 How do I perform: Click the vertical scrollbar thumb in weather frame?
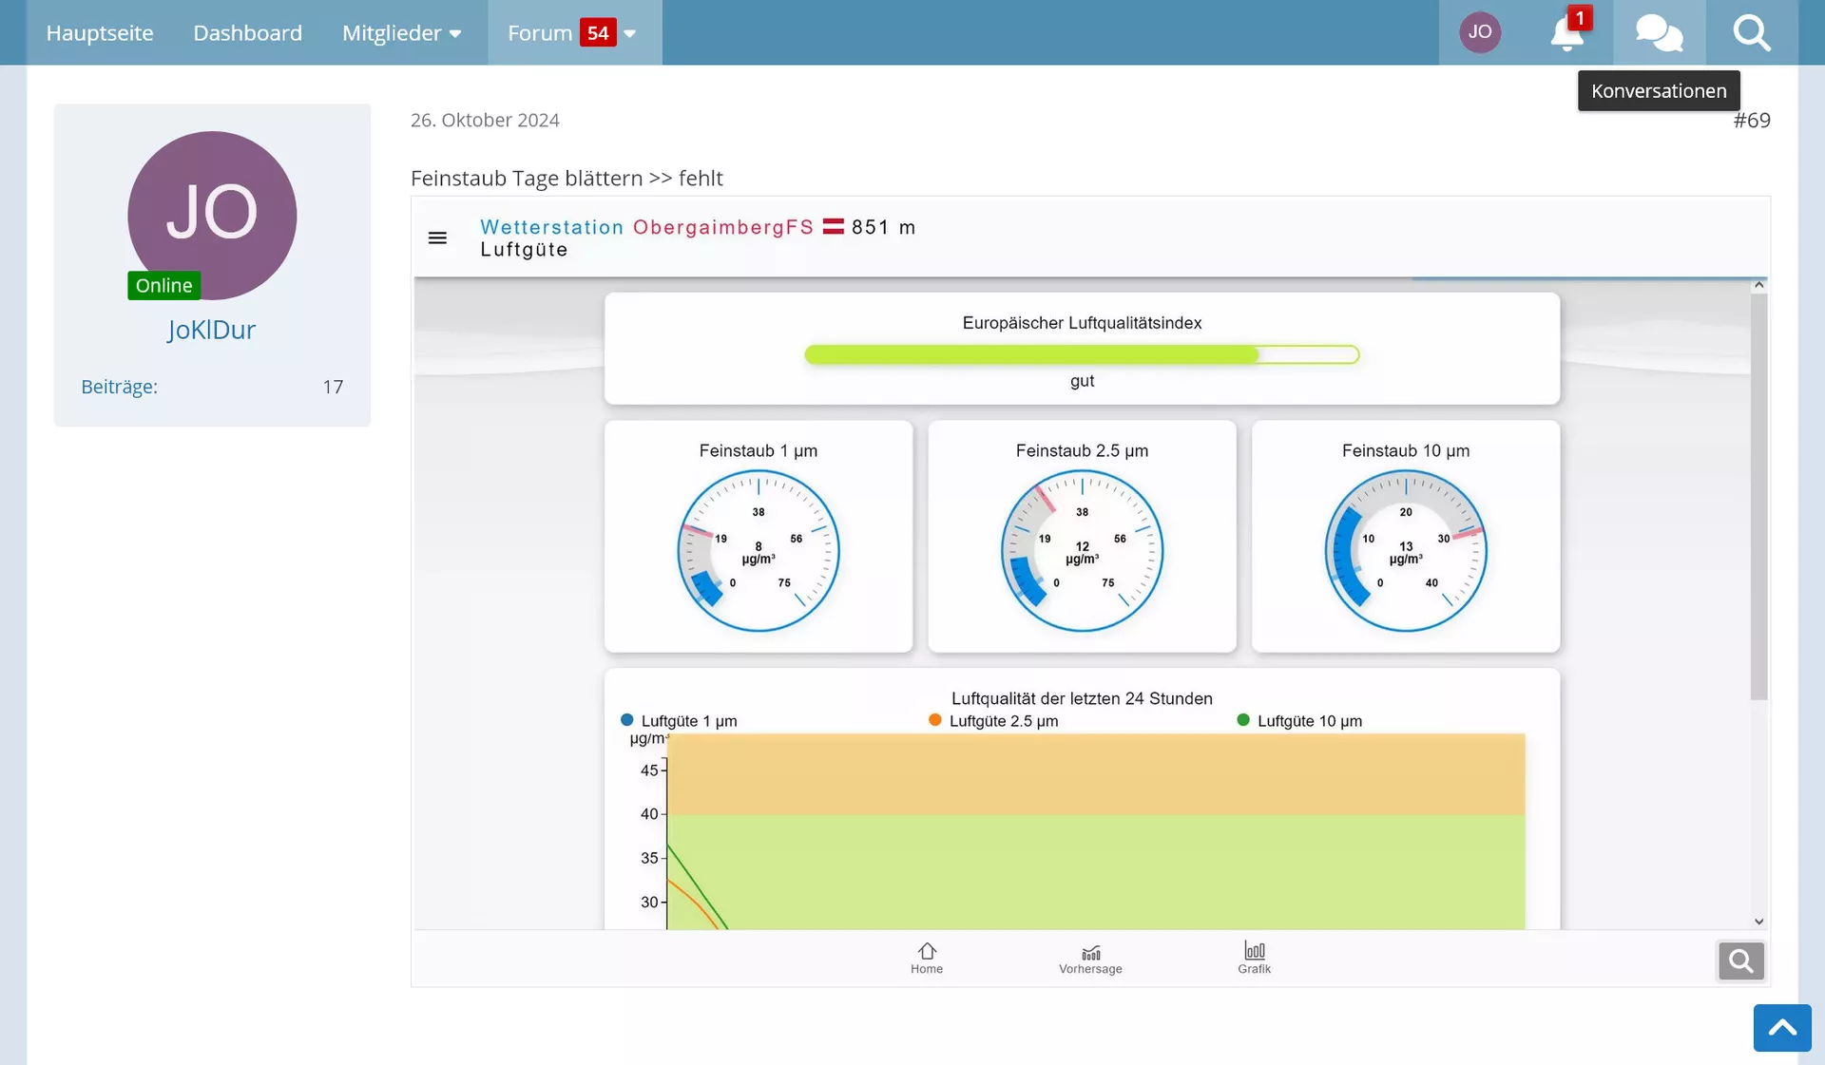1758,497
